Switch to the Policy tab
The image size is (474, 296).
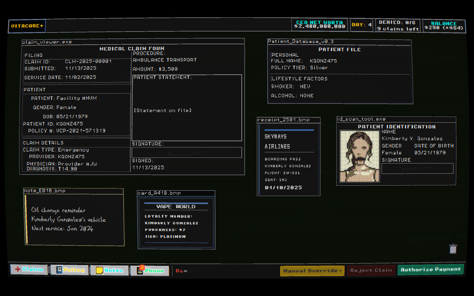[x=69, y=270]
